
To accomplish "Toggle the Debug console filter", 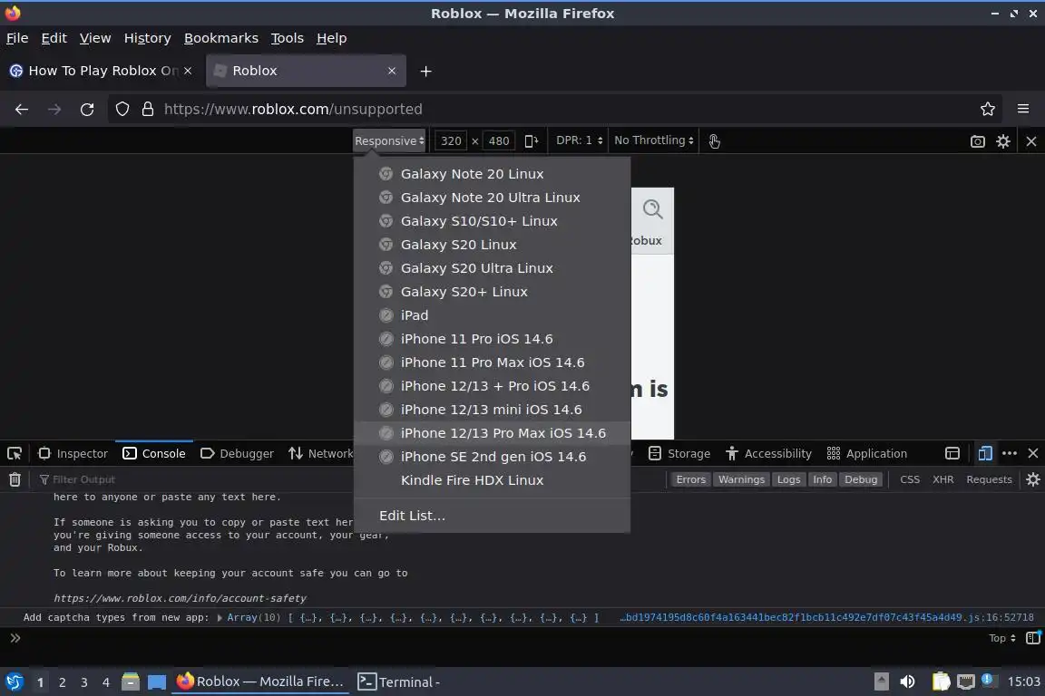I will point(861,479).
